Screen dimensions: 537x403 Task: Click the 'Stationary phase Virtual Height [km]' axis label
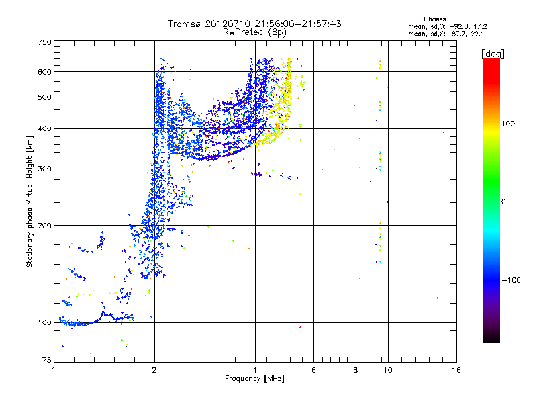[30, 202]
